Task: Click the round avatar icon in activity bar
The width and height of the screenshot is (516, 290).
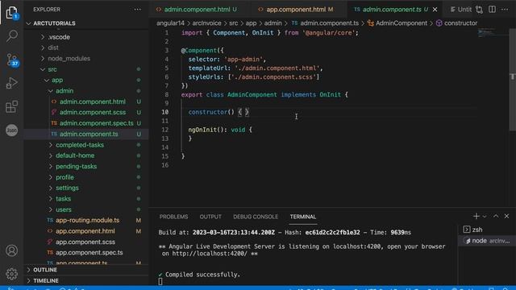Action: point(11,130)
